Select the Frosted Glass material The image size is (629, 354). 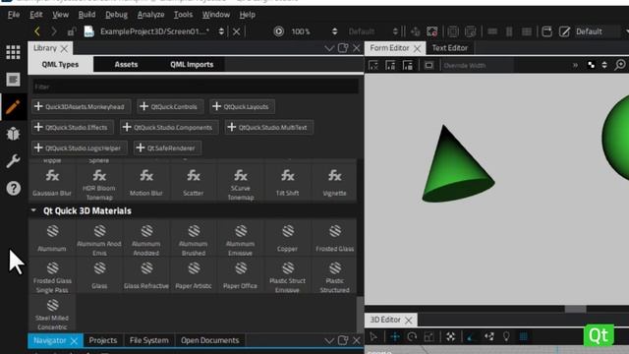pos(334,238)
